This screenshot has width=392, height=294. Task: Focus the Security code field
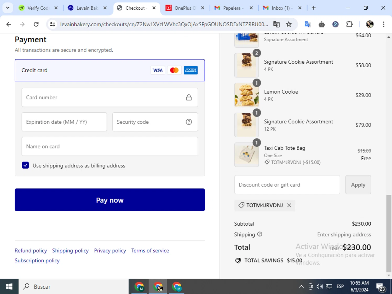click(x=155, y=122)
